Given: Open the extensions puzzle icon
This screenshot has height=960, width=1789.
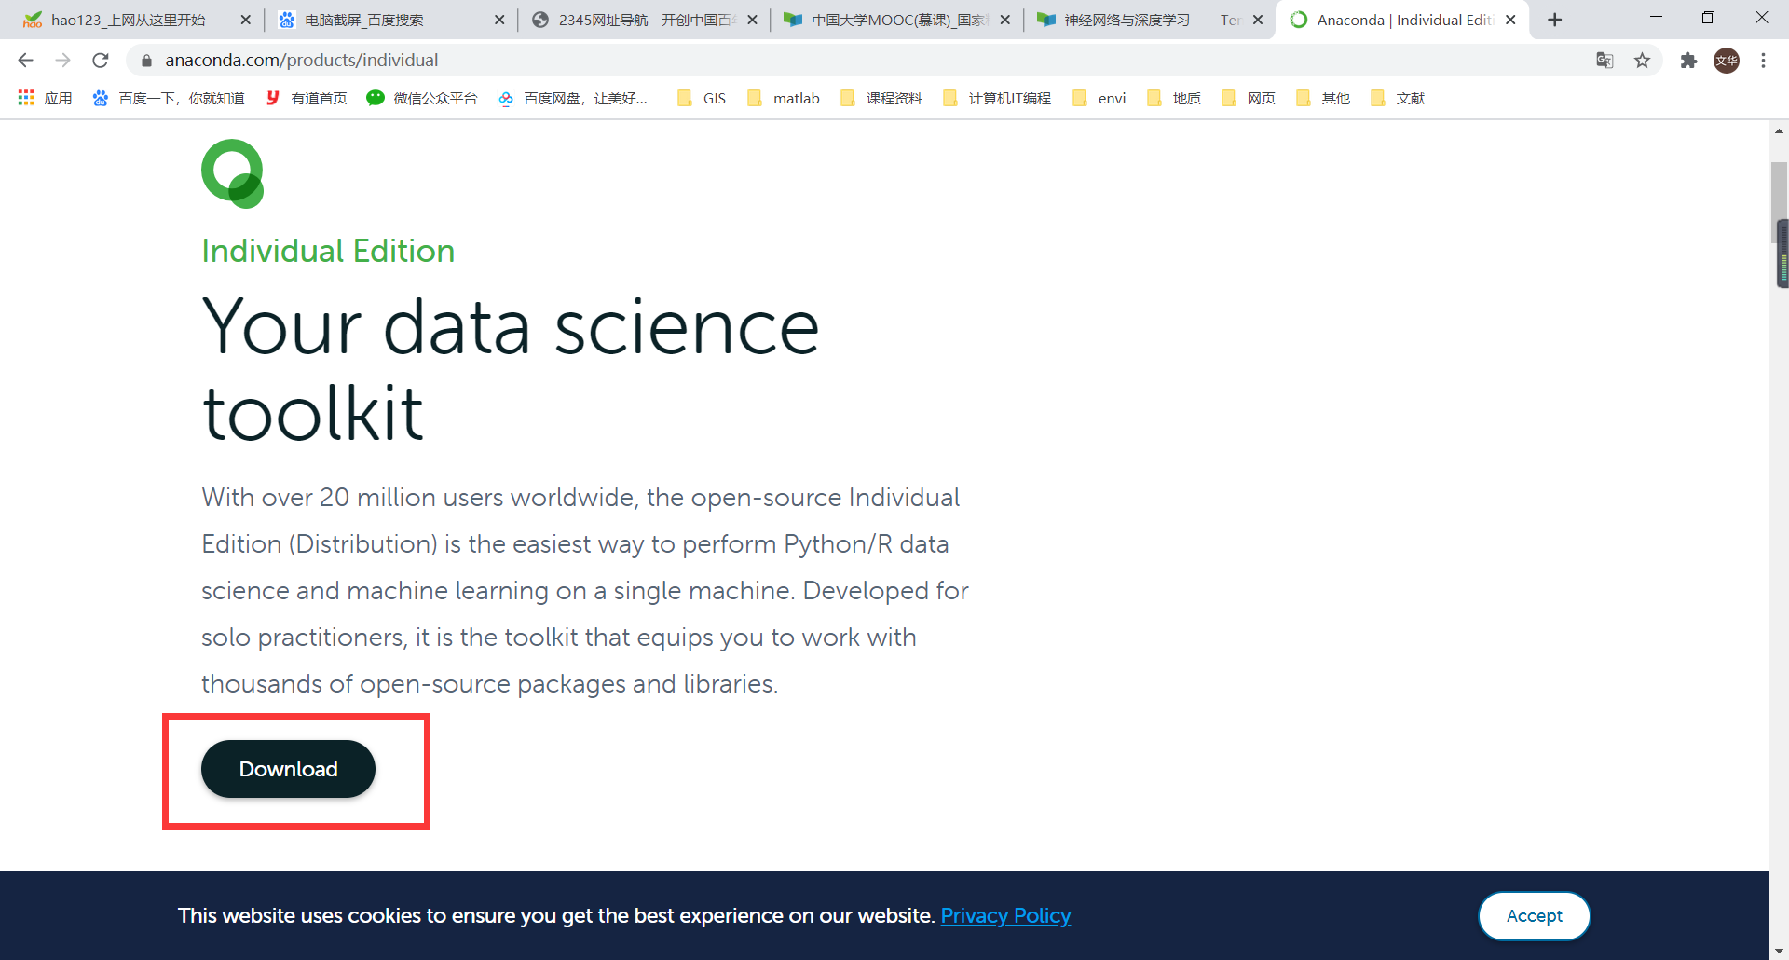Looking at the screenshot, I should pos(1688,61).
